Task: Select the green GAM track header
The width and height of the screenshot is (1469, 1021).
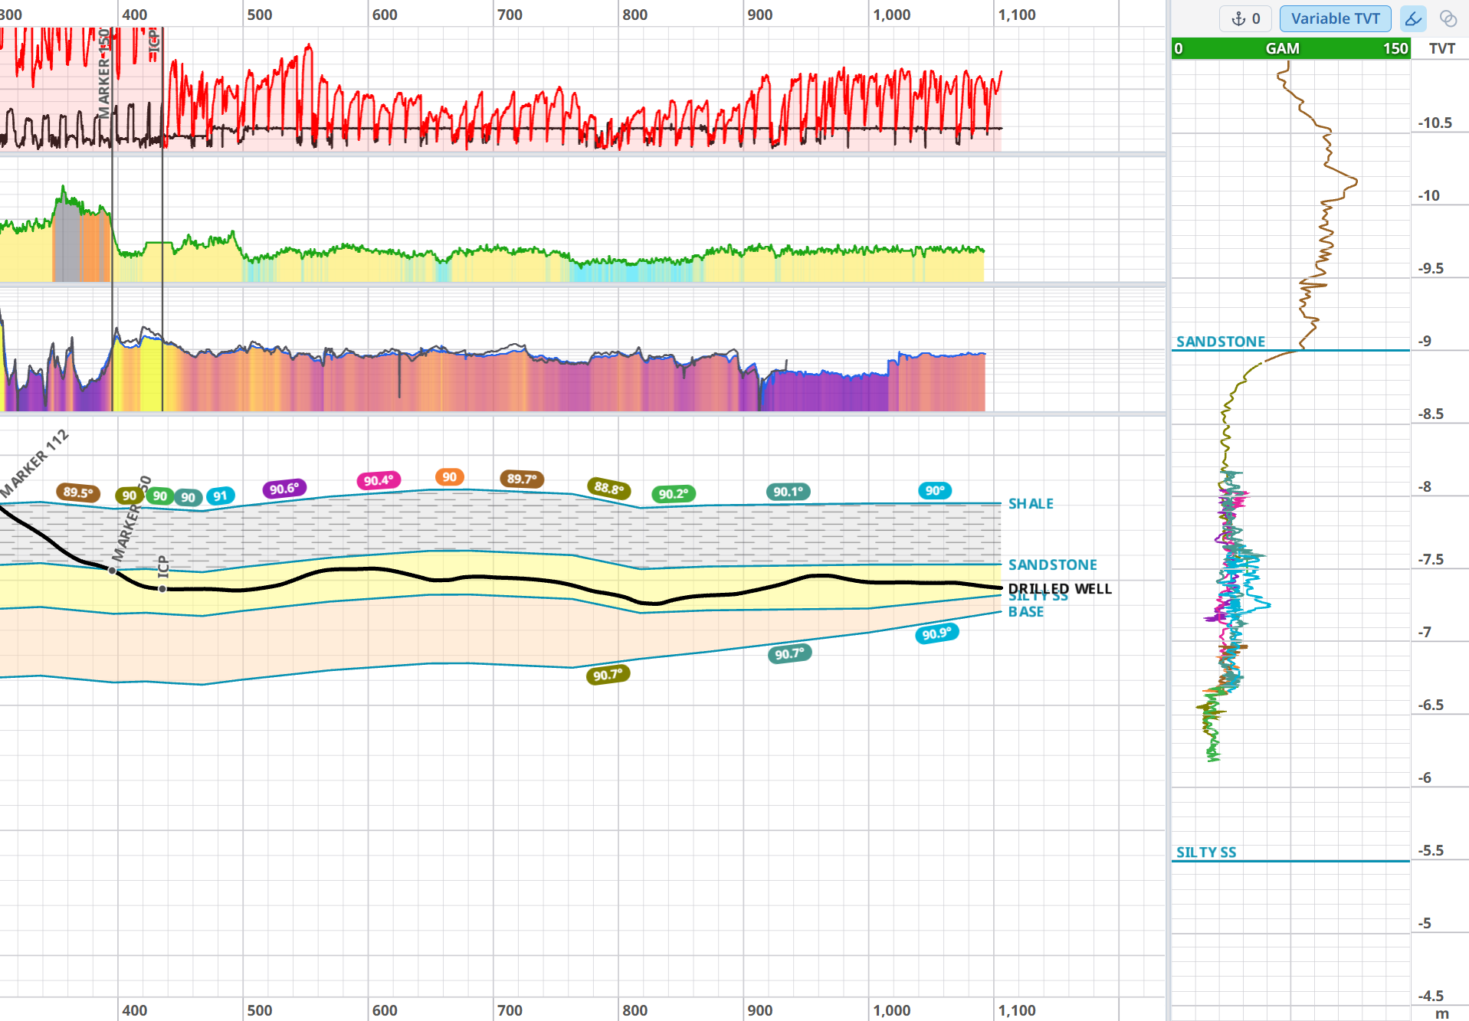Action: [1290, 48]
